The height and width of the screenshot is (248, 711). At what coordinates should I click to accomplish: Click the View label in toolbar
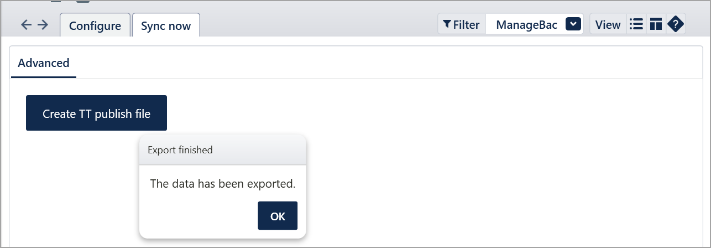click(x=608, y=24)
